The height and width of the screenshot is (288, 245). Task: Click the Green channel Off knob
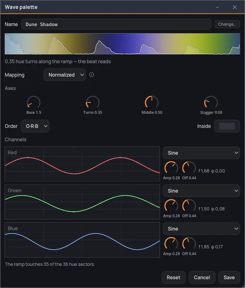pos(189,206)
